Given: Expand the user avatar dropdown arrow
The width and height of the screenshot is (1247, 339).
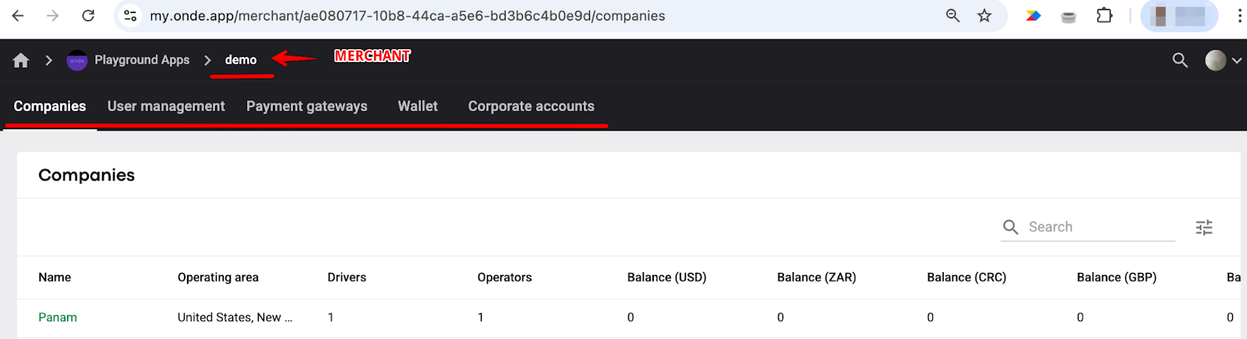Looking at the screenshot, I should tap(1237, 60).
